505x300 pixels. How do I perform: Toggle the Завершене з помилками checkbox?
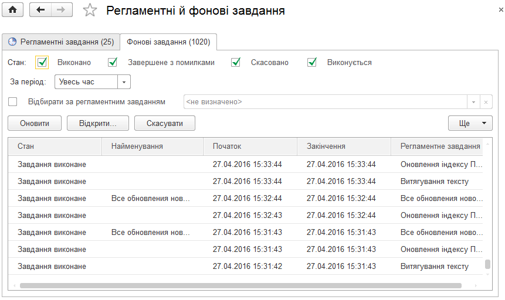coord(113,62)
